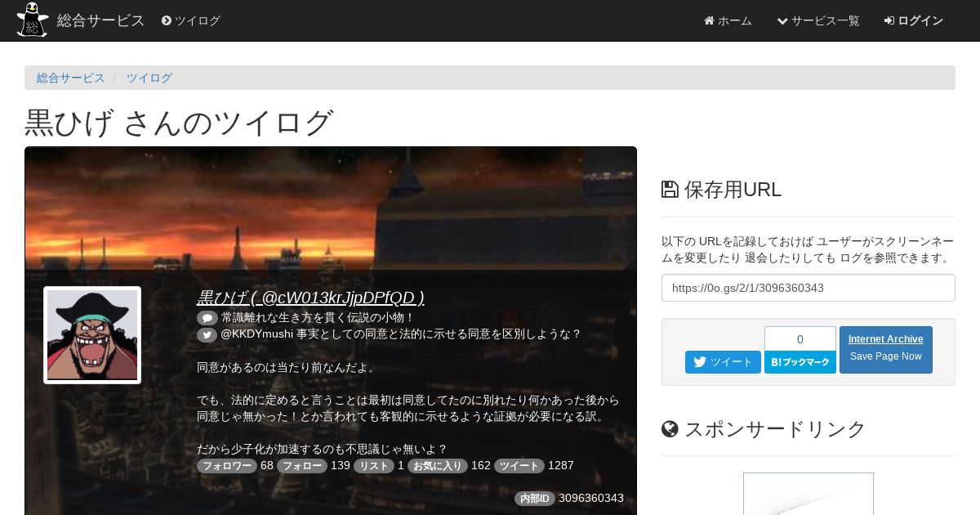980x515 pixels.
Task: Open ツイログ link in top navbar
Action: 191,20
